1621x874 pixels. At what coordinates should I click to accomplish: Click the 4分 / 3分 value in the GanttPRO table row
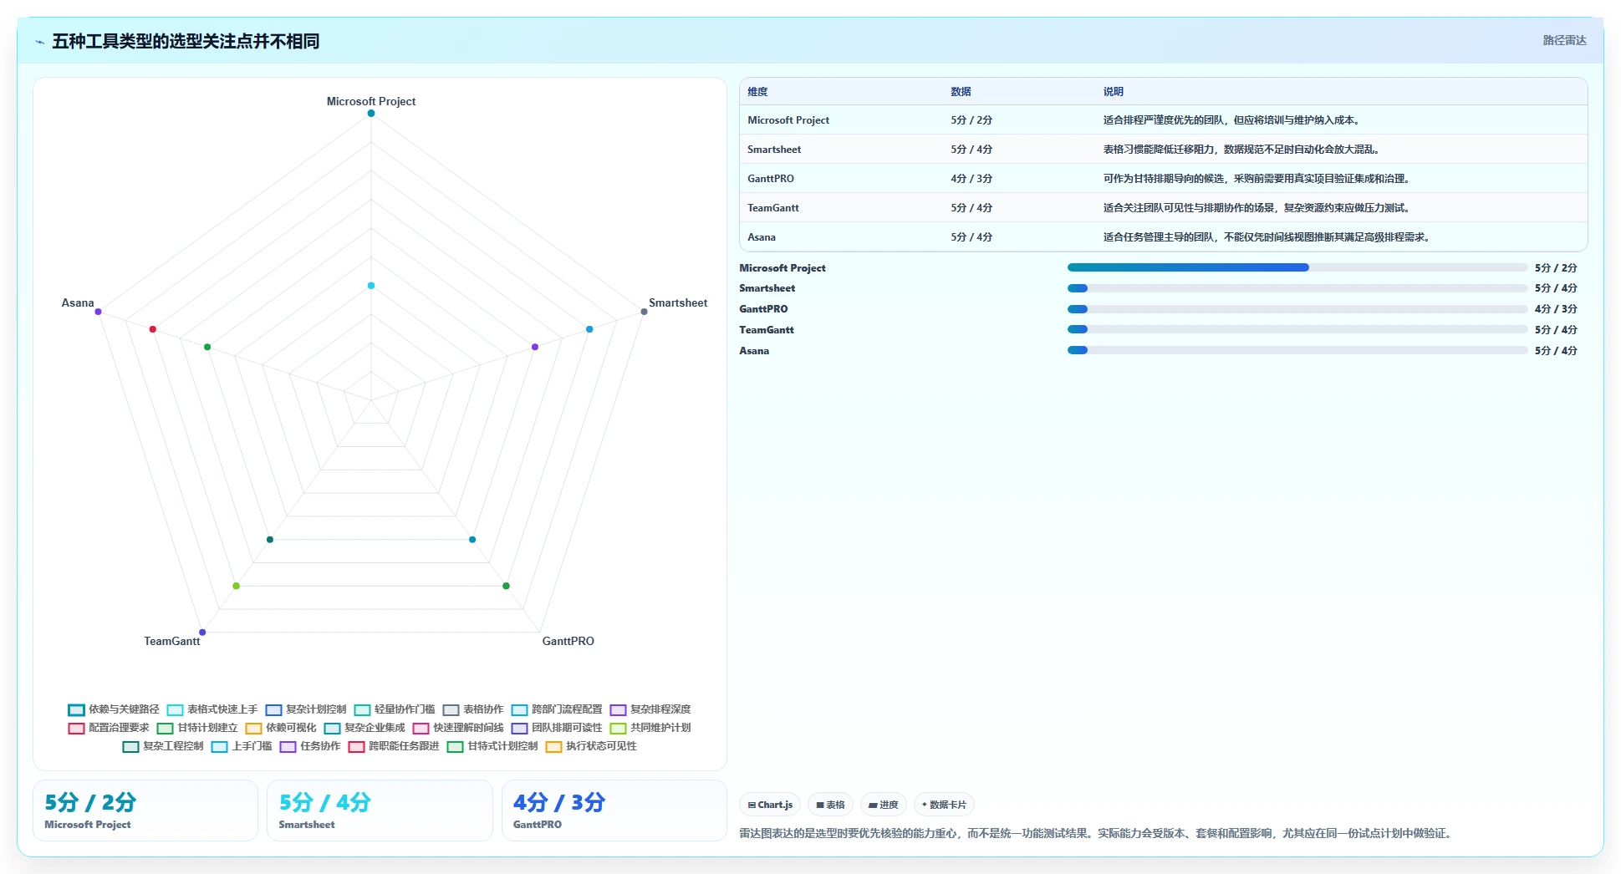click(x=971, y=179)
